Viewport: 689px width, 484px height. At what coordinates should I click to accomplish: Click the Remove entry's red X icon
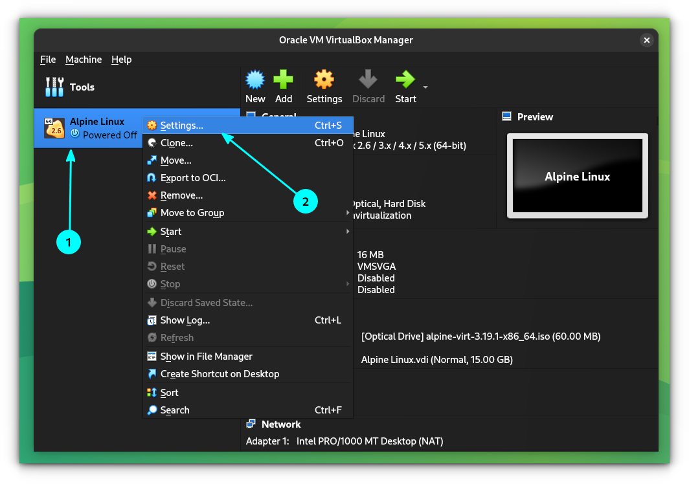point(151,195)
